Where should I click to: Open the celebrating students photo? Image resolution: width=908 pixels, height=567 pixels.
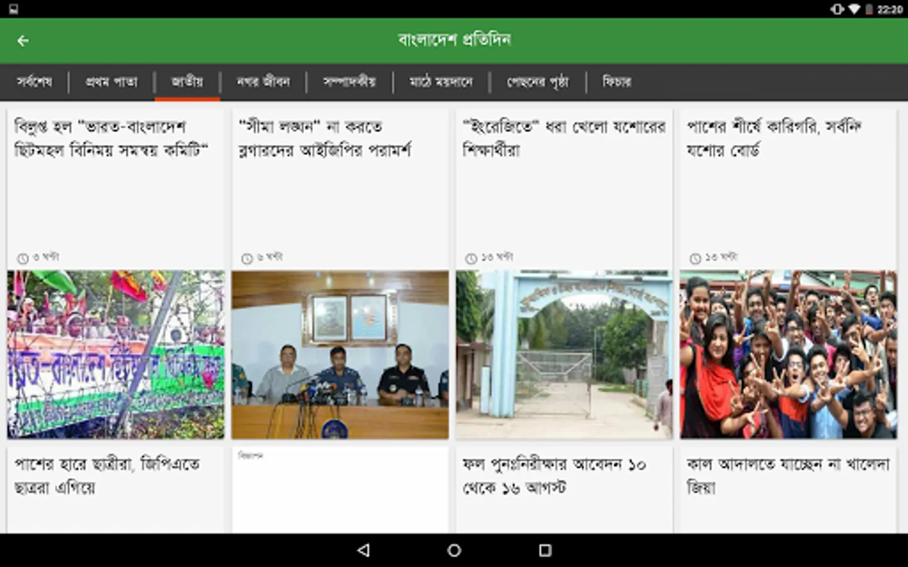(788, 355)
